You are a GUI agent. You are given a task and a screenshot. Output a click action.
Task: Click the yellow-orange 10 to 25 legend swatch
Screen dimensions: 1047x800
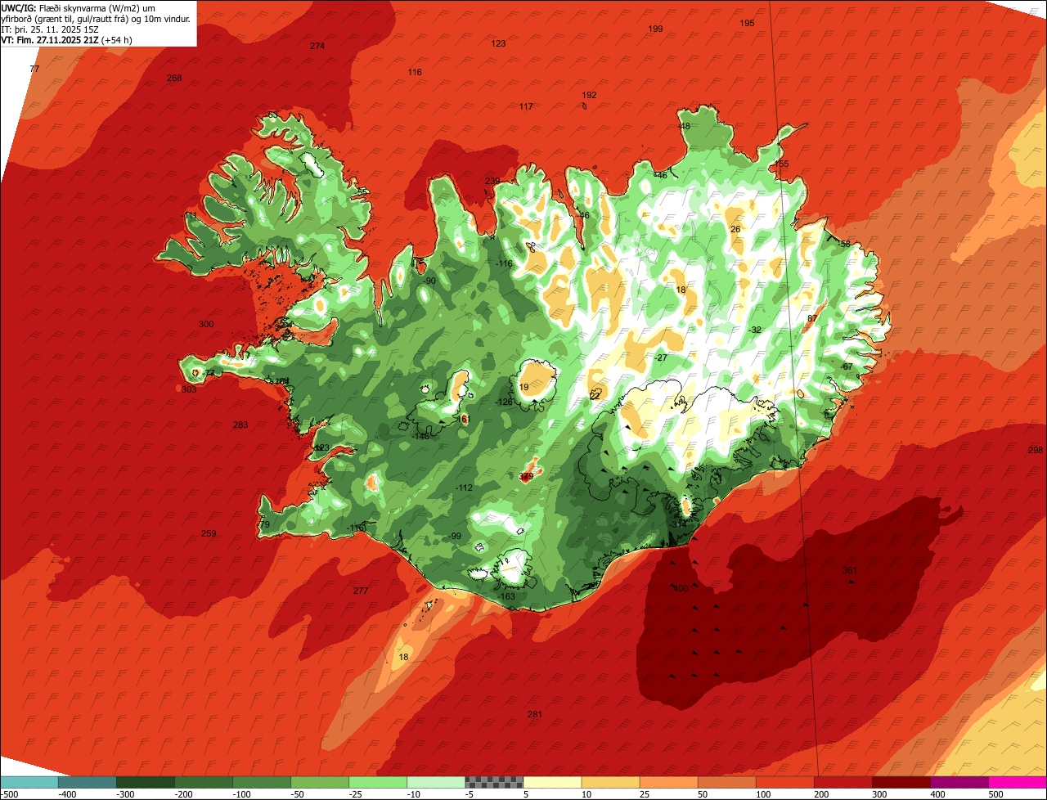point(610,782)
